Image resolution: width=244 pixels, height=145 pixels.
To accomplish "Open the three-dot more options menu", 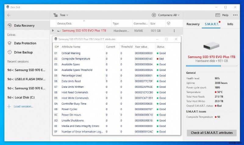I will tap(235, 15).
